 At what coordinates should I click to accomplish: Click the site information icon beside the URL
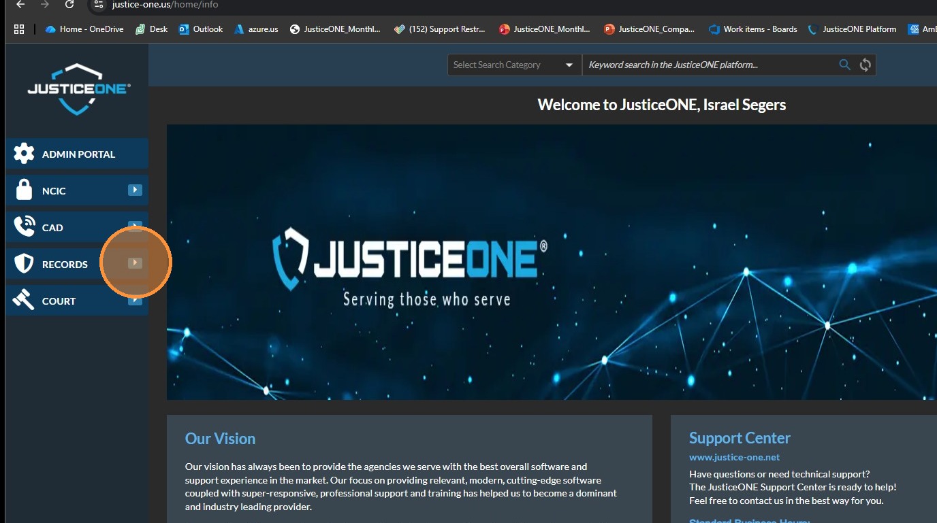point(99,5)
